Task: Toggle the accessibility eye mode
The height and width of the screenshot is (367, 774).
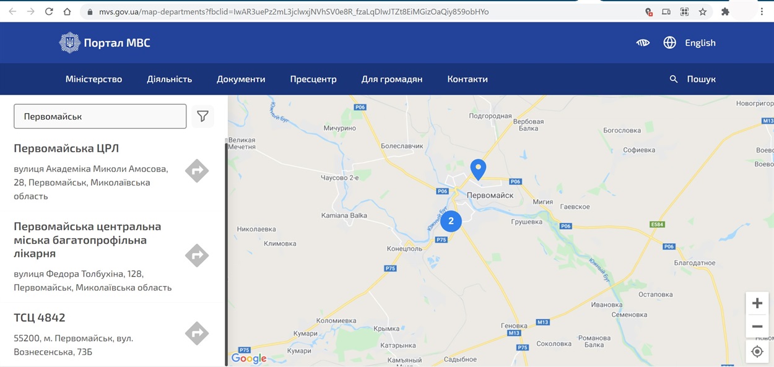Action: [x=643, y=43]
